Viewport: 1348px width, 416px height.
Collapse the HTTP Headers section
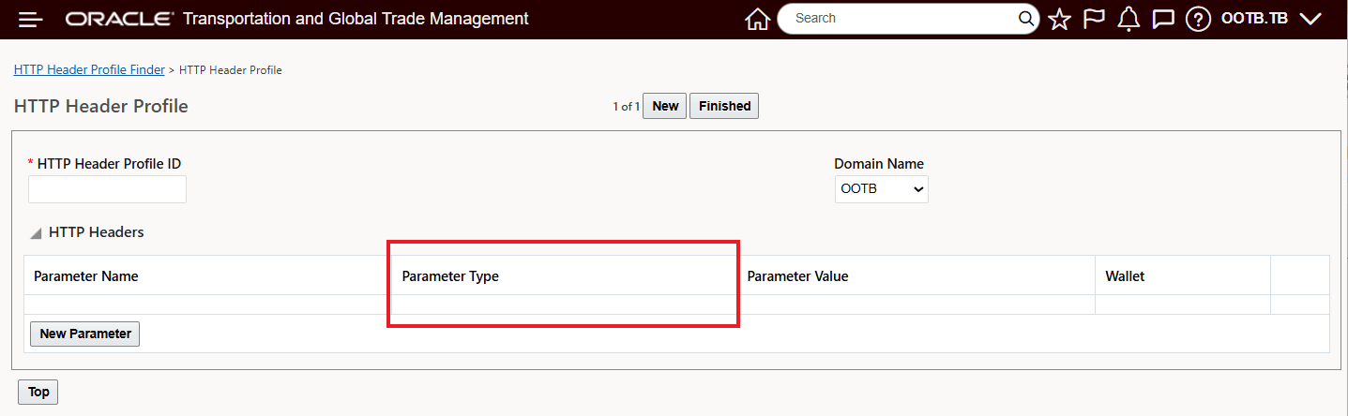[x=36, y=232]
